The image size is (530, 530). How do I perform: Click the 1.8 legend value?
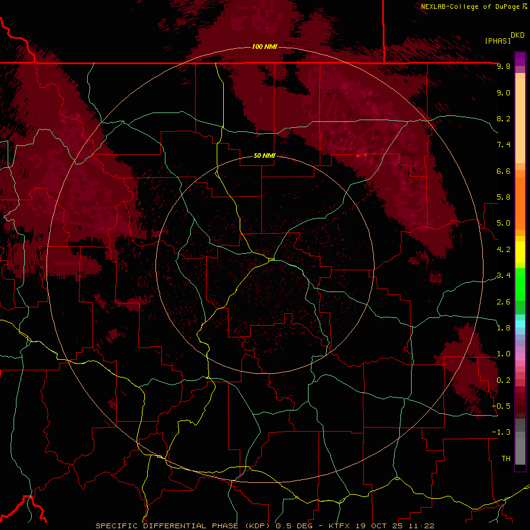click(x=503, y=328)
